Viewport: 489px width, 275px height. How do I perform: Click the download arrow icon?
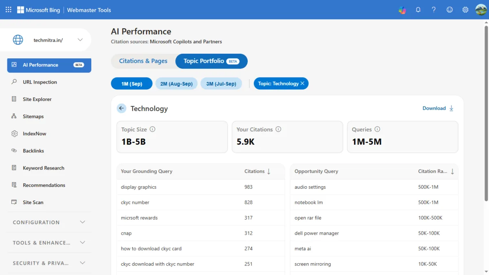(x=451, y=108)
